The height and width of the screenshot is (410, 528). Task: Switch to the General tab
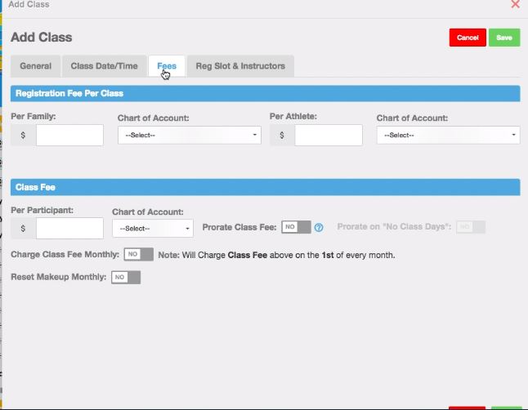click(x=35, y=66)
